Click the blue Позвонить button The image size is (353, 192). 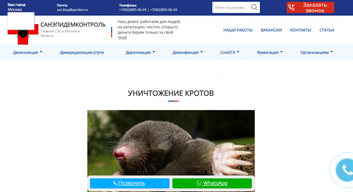tap(129, 183)
